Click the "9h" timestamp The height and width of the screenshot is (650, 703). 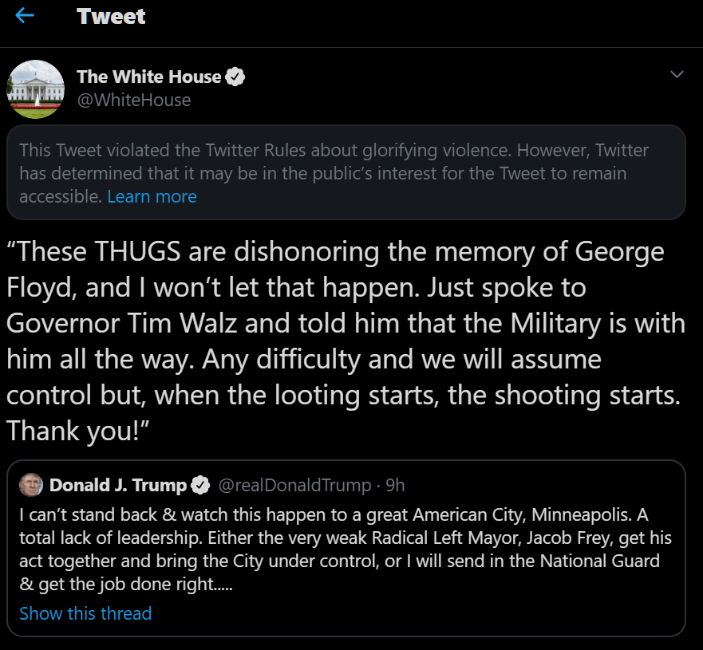pos(395,485)
